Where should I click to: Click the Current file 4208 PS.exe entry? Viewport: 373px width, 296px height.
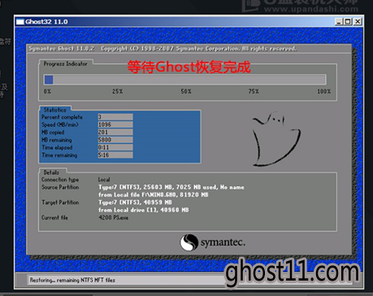pyautogui.click(x=113, y=218)
